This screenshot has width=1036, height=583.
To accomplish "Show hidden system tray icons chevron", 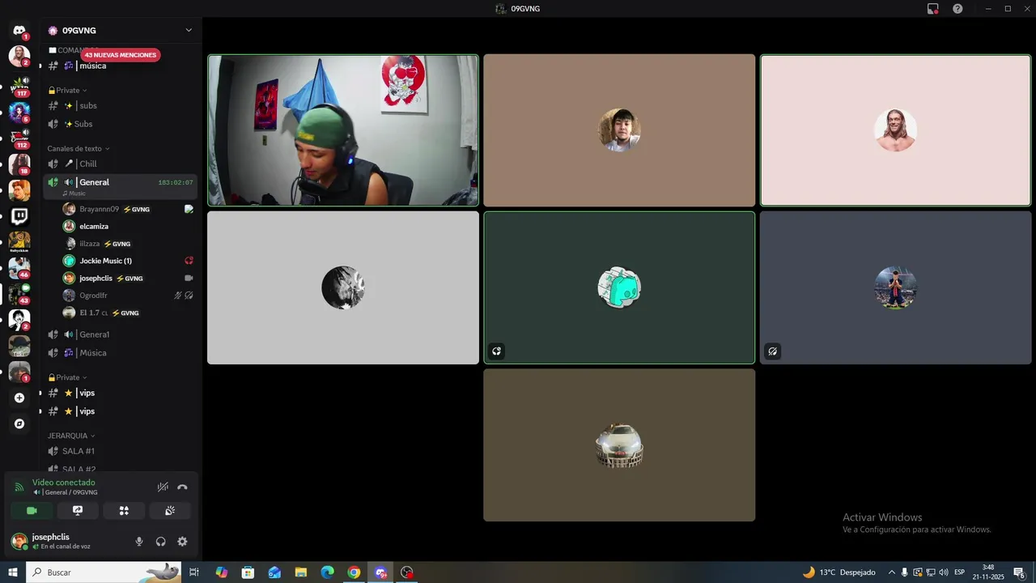I will (892, 572).
